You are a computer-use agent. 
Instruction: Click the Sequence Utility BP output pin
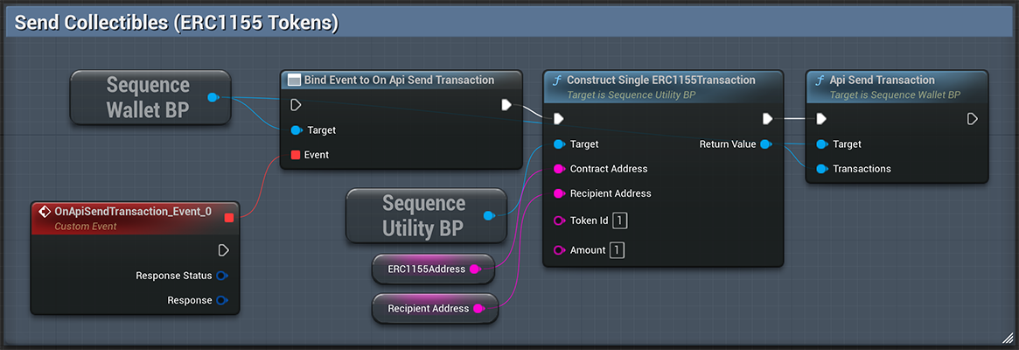[488, 215]
